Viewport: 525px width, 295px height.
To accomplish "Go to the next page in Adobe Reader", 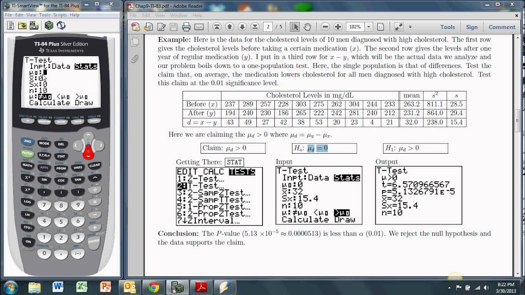I will click(242, 27).
